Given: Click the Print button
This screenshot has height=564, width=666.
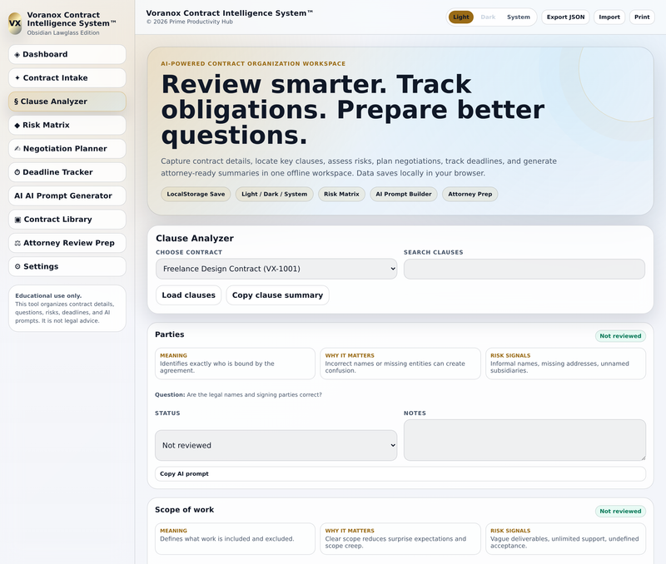Looking at the screenshot, I should [642, 17].
